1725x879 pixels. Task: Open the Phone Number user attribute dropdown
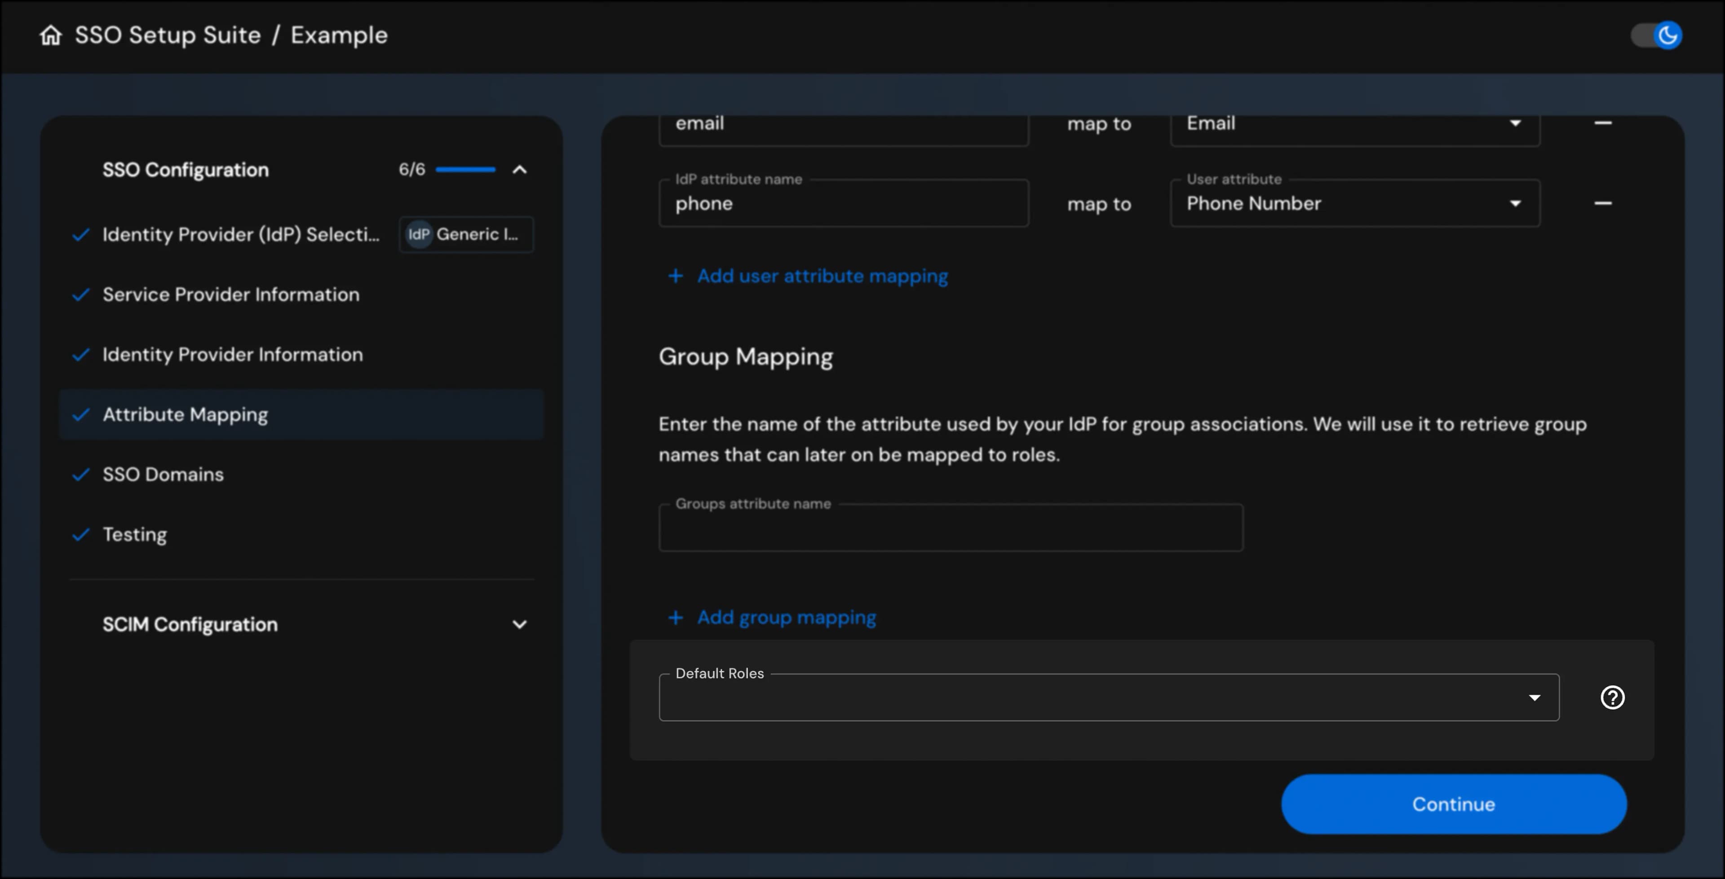point(1516,203)
